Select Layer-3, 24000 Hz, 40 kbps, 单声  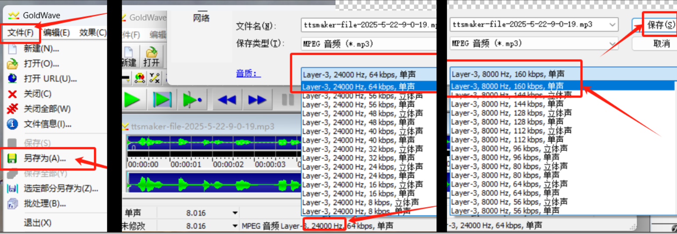click(359, 140)
